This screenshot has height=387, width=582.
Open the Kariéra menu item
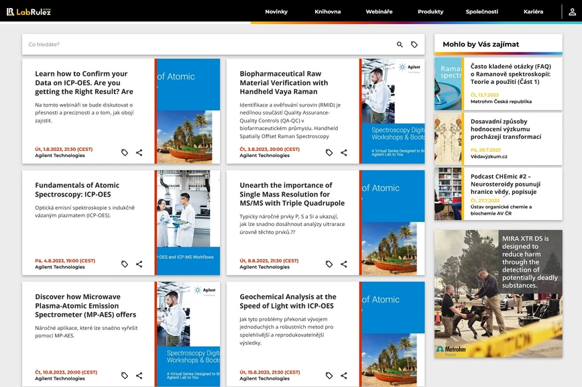click(533, 11)
